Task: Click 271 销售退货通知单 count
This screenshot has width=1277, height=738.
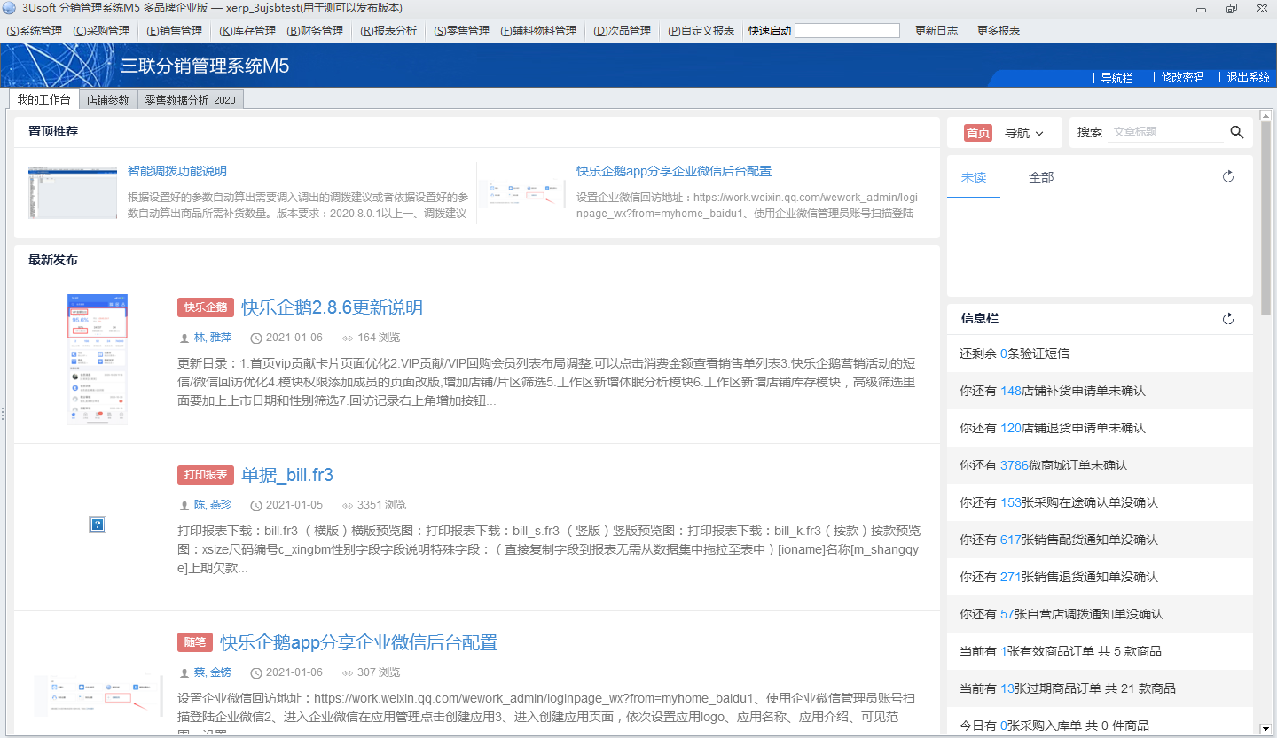Action: point(1011,577)
